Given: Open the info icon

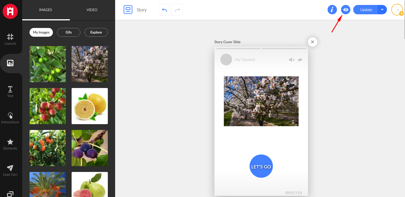Looking at the screenshot, I should point(332,10).
